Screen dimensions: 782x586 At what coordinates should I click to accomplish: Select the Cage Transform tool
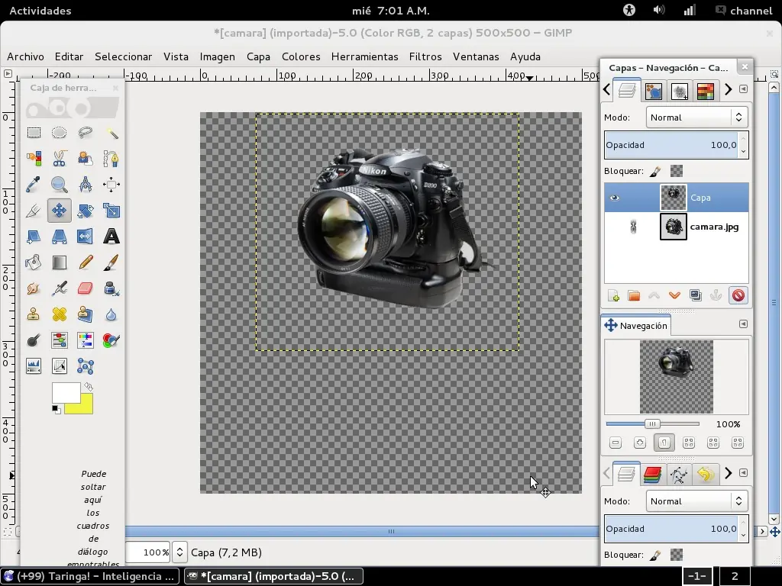click(x=86, y=366)
